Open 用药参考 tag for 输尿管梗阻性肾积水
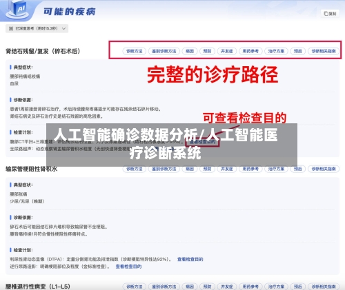The height and width of the screenshot is (290, 345). point(250,169)
